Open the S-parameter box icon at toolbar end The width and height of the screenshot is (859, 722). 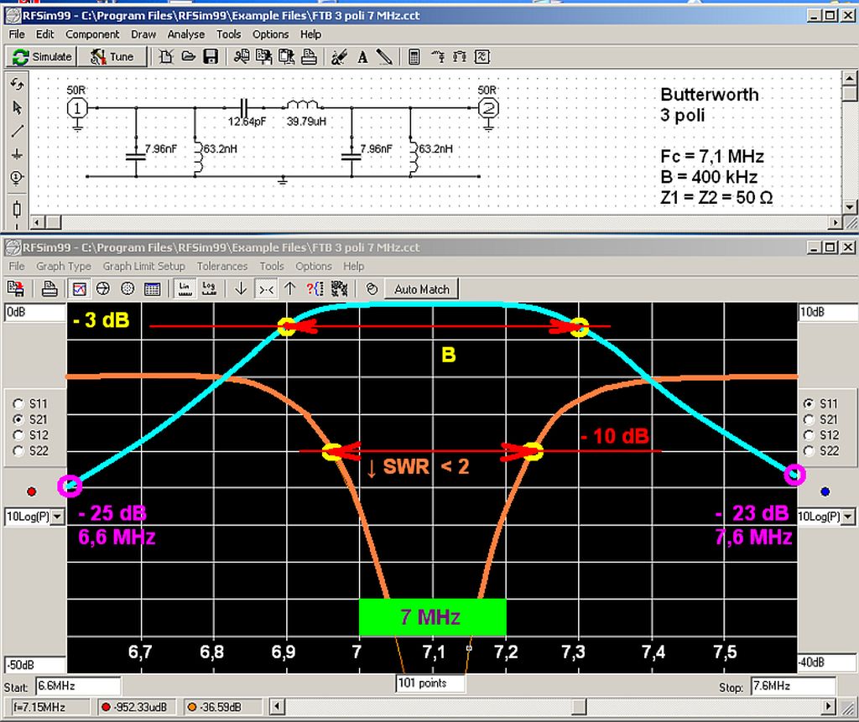coord(482,56)
